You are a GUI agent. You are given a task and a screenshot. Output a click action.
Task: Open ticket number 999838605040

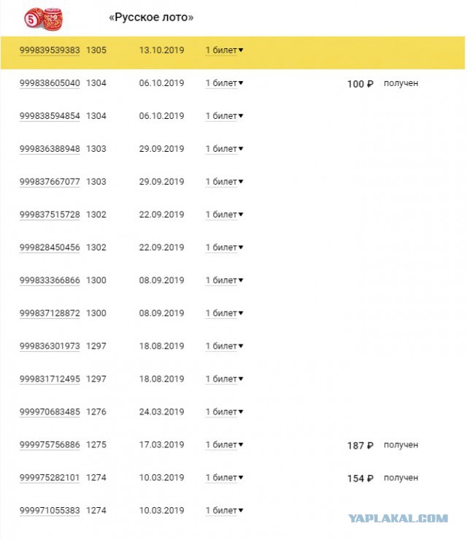pos(50,83)
